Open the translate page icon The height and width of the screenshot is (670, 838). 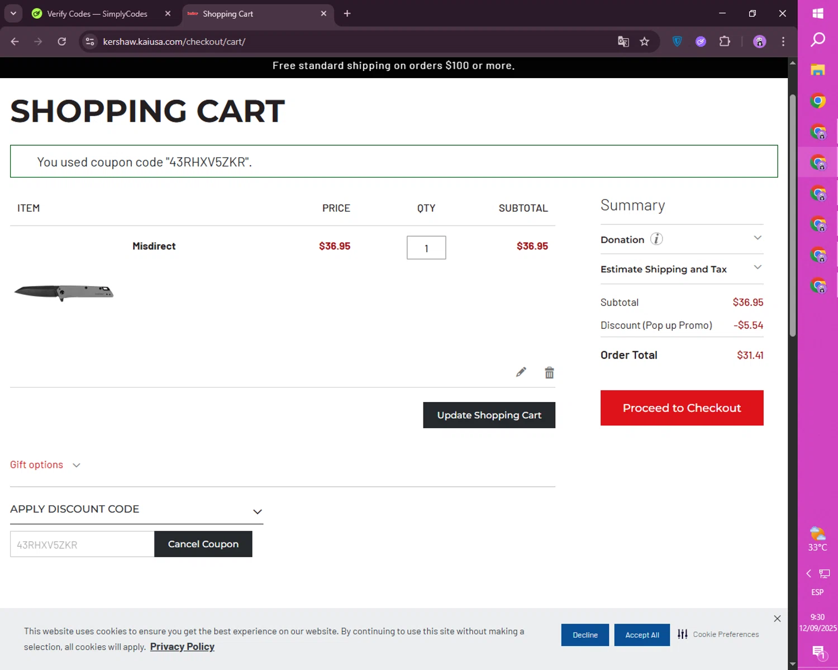pos(623,41)
